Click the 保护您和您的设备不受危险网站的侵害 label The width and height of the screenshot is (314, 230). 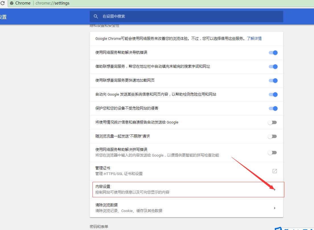click(x=127, y=108)
